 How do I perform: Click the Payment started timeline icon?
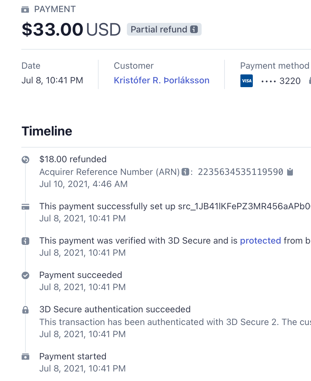(25, 357)
